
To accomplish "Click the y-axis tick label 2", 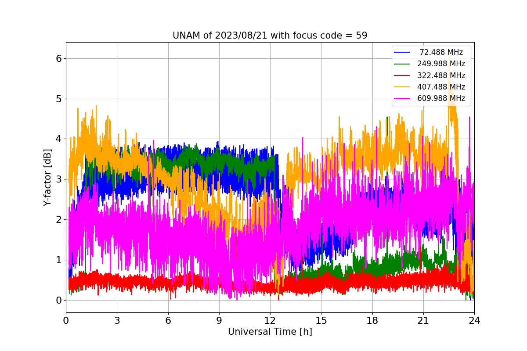I will click(58, 219).
